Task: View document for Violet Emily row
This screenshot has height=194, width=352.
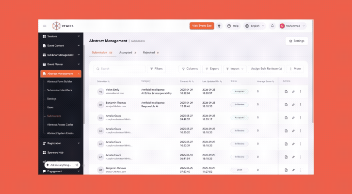Action: 286,92
